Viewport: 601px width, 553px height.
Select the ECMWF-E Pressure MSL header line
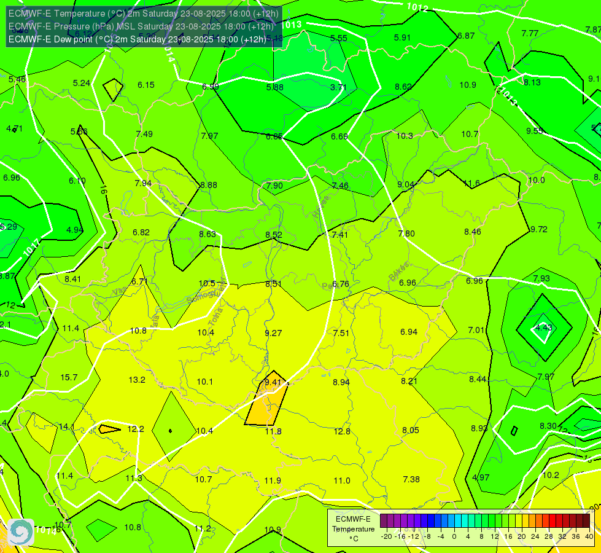141,26
